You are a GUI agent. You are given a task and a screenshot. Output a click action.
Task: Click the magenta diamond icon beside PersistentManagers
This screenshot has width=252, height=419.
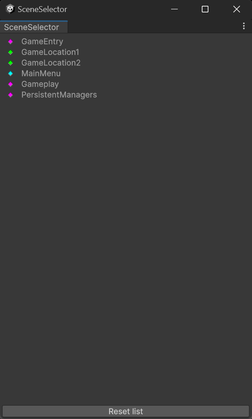pyautogui.click(x=10, y=95)
